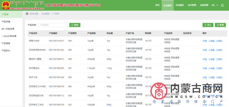229x107 pixels.
Task: Click product code 6931581900172 cell
Action: pos(56,96)
